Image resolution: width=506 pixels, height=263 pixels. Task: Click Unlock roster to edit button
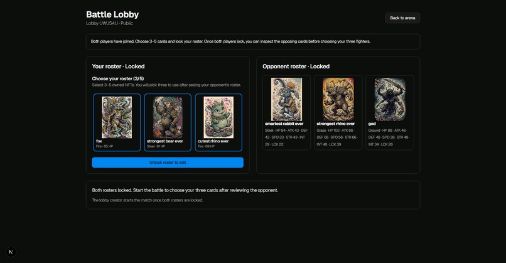(168, 163)
